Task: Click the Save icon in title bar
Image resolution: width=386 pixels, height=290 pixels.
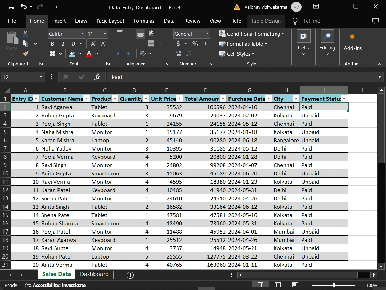Action: 11,7
